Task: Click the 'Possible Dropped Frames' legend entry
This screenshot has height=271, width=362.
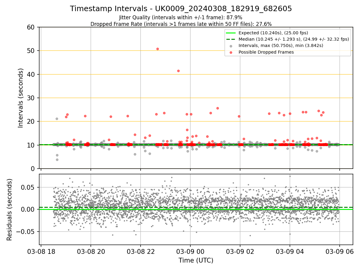Action: pyautogui.click(x=266, y=52)
